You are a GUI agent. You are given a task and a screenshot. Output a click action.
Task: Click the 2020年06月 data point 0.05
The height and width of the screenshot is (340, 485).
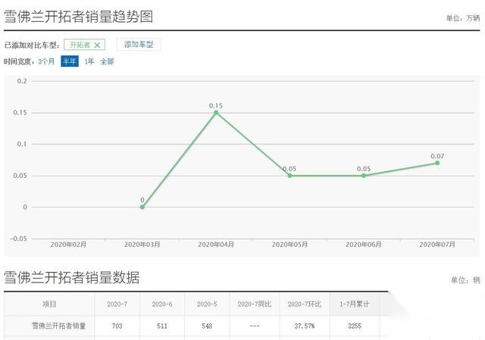[364, 176]
